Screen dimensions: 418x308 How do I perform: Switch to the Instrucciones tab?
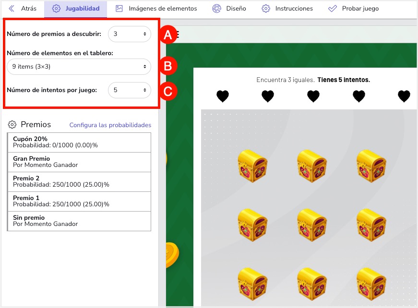(x=287, y=9)
